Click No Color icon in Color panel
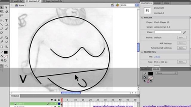This screenshot has height=107, width=191. click(x=148, y=81)
